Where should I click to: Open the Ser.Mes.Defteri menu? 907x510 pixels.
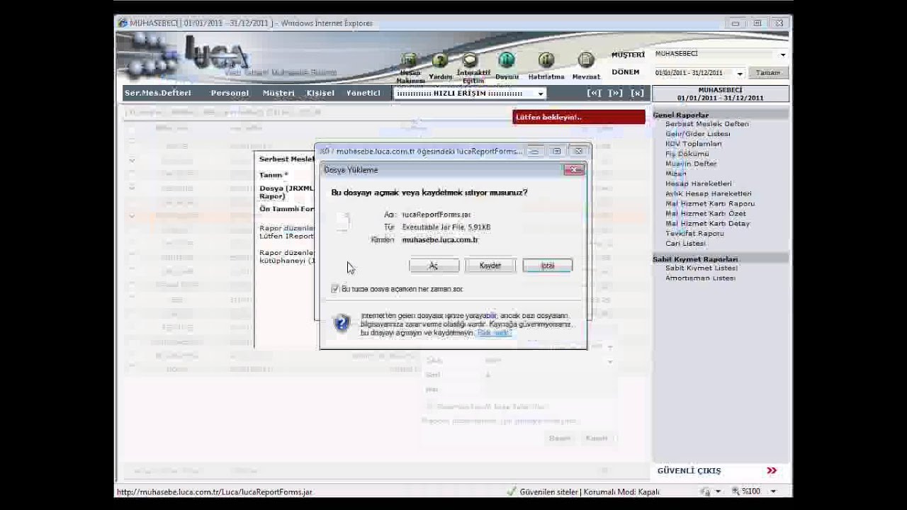point(157,93)
